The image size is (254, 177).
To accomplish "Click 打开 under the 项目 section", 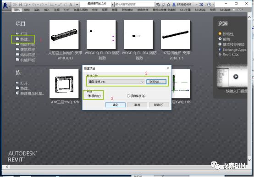I will click(x=22, y=33).
